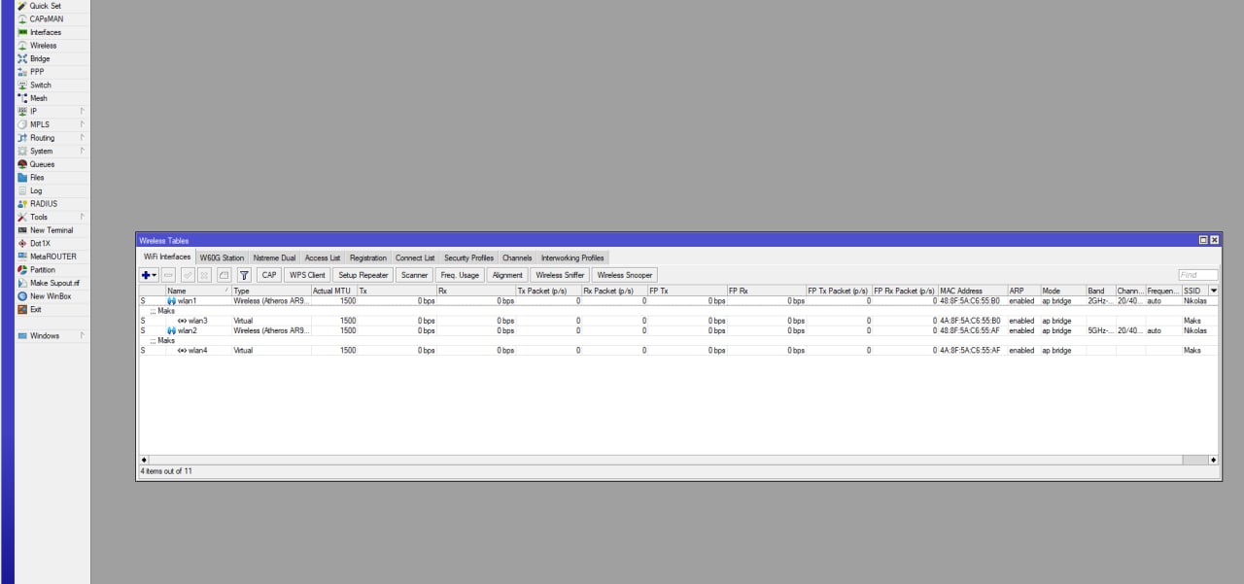Switch to the Interworking Profiles tab

572,258
